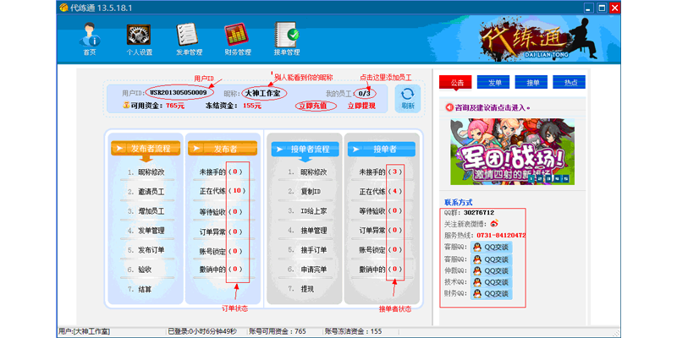This screenshot has height=338, width=677.
Task: Start QQ chat for 技术QQ
Action: [492, 282]
